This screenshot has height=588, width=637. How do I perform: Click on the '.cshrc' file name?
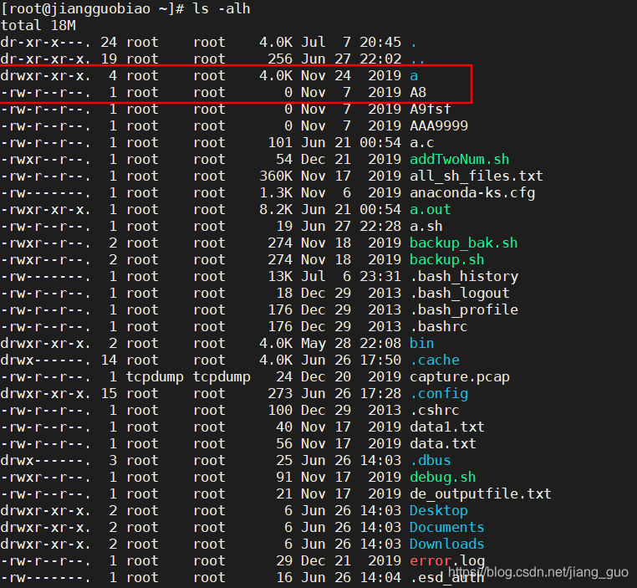(x=435, y=410)
